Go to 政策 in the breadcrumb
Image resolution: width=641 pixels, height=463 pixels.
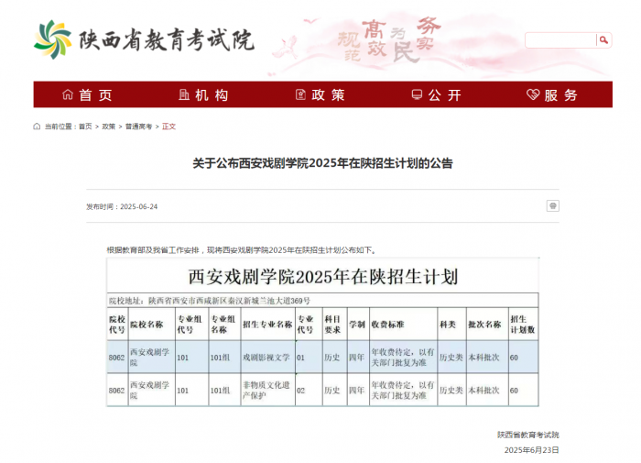[x=109, y=127]
